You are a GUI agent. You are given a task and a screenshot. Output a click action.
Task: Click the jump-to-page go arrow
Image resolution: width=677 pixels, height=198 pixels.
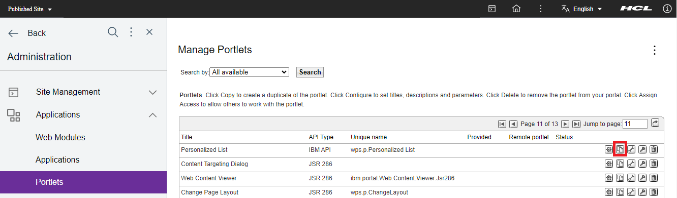[x=655, y=123]
